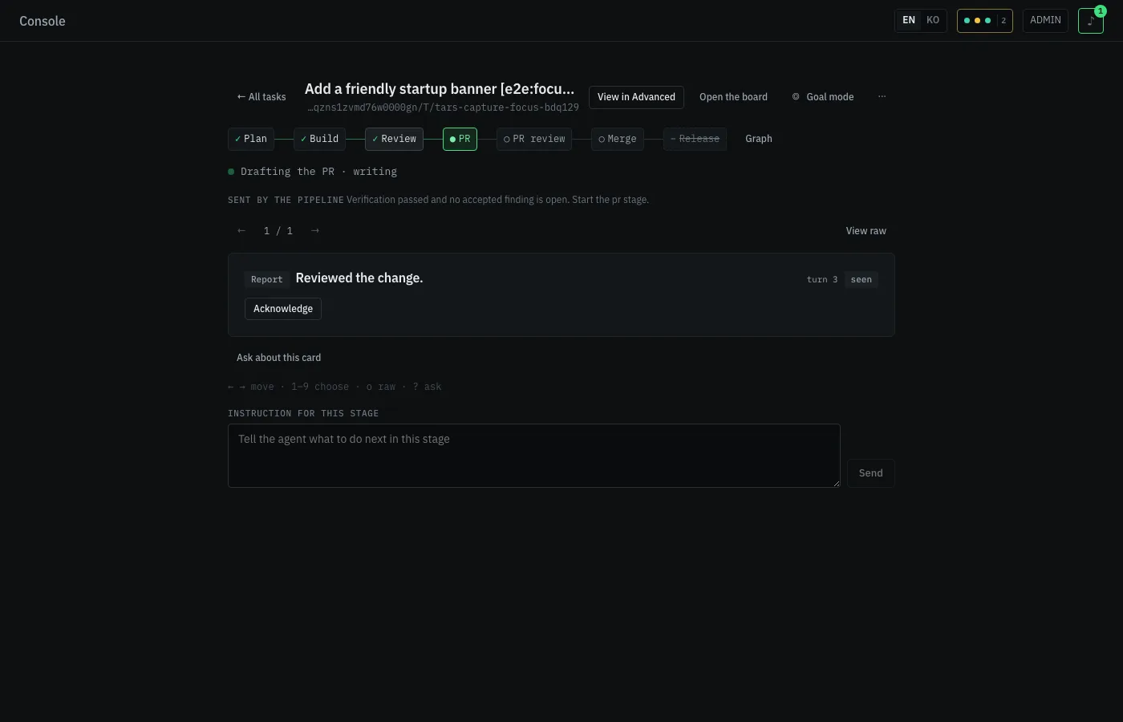The image size is (1123, 722).
Task: Click the three colored status dots indicator
Action: [984, 21]
